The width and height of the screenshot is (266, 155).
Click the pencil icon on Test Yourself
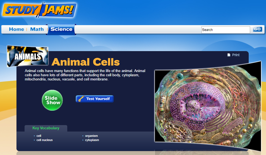pos(81,99)
